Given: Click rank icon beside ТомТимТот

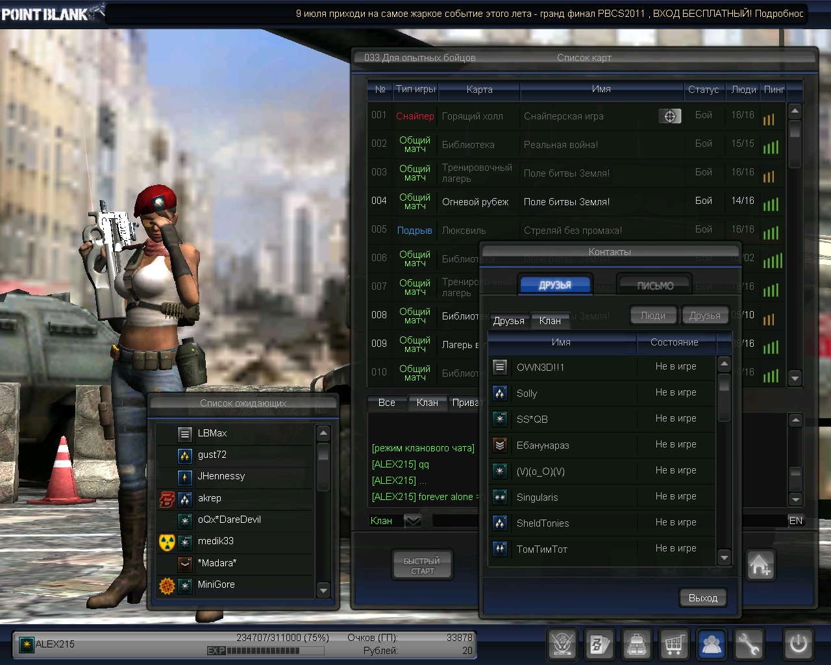Looking at the screenshot, I should (x=500, y=549).
